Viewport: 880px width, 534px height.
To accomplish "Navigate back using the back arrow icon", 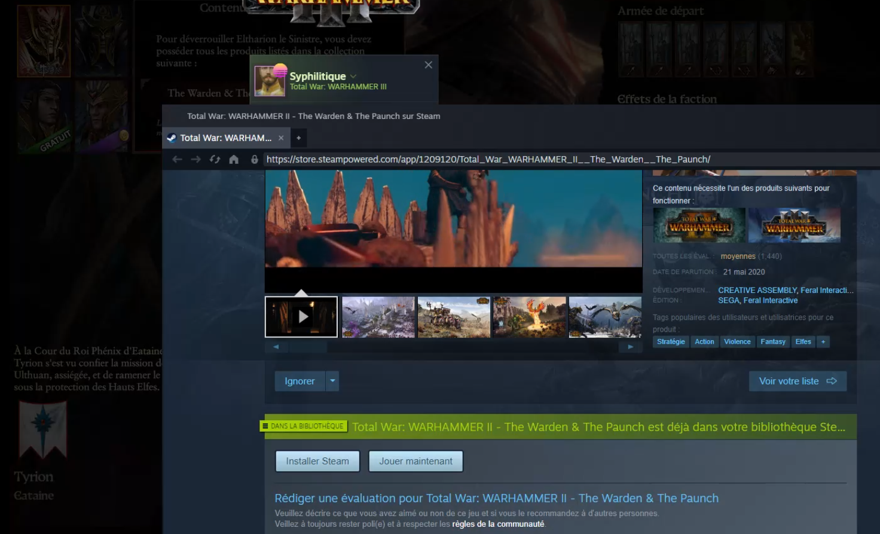I will 177,159.
